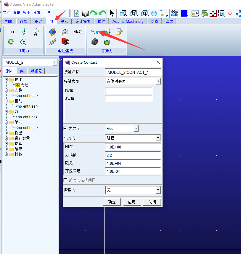Create a torsion spring

click(x=65, y=32)
